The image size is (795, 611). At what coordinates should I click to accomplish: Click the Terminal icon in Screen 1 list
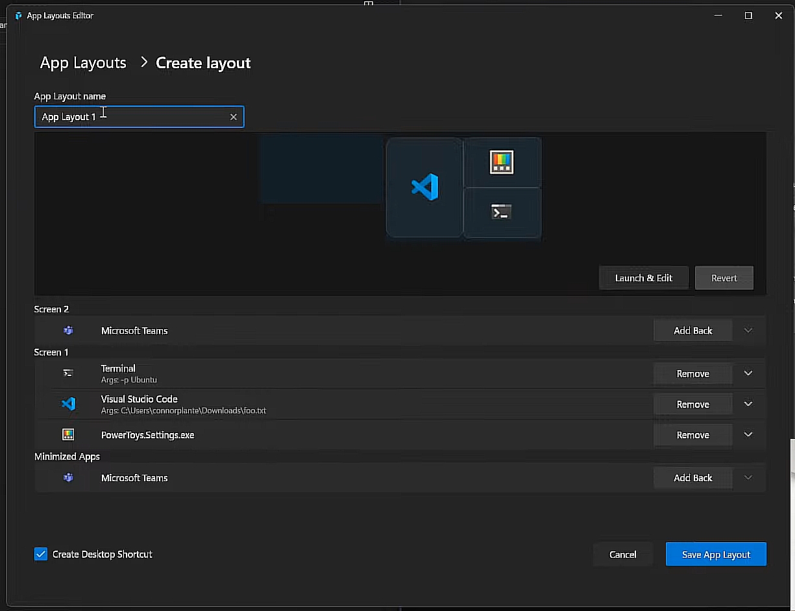point(68,373)
